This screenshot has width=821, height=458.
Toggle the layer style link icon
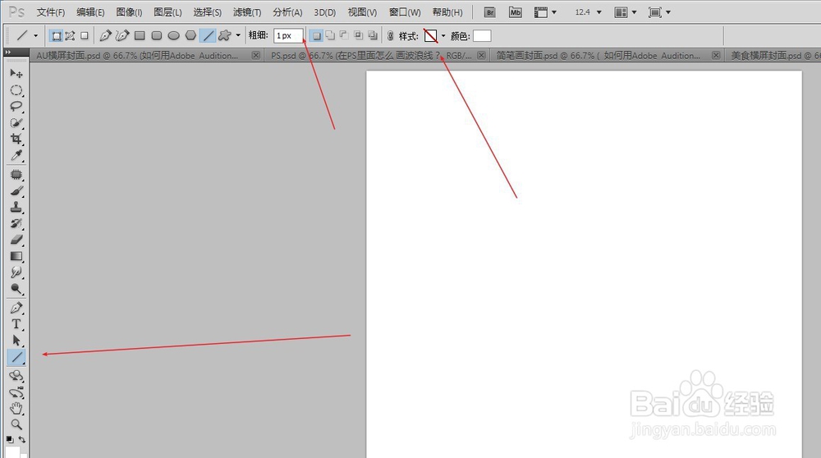pos(390,35)
